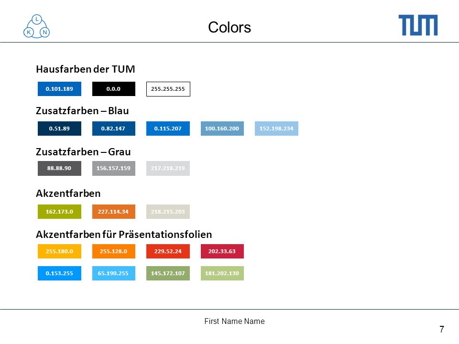Pick the 0.115.207 blue swatch
This screenshot has width=459, height=344.
(168, 129)
